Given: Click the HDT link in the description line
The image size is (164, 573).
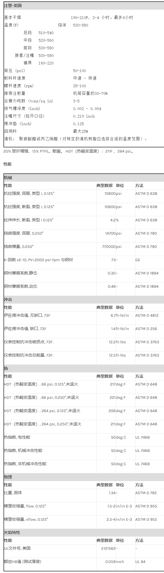Looking at the screenshot, I should (x=69, y=151).
